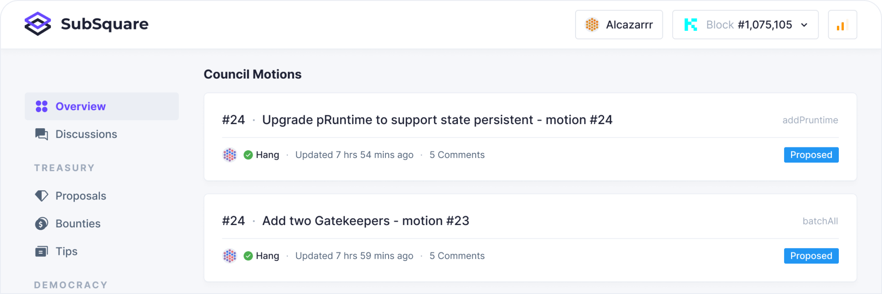Click the chevron beside the block number
This screenshot has height=294, width=882.
click(804, 25)
